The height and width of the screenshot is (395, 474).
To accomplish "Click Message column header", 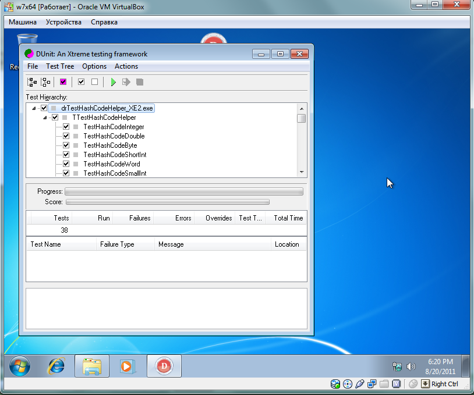I will (213, 244).
